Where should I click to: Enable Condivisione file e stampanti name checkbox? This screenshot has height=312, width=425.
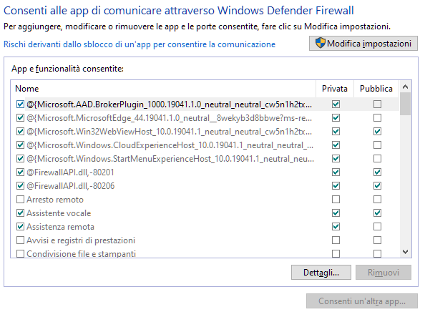point(20,254)
